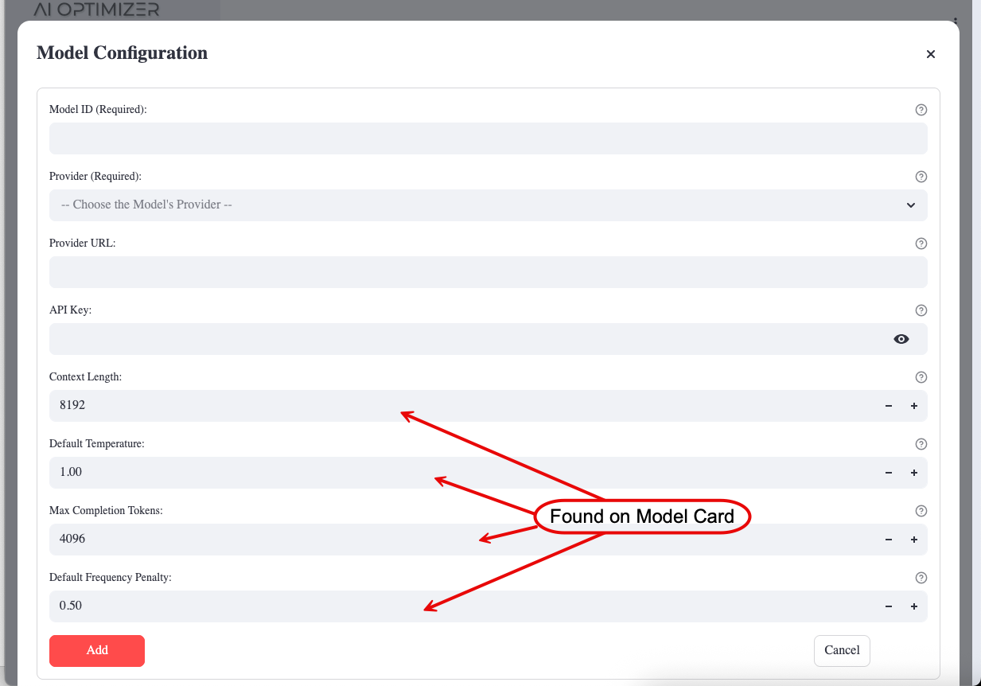Screen dimensions: 981x686
Task: Increase Default Temperature with plus button
Action: coord(914,473)
